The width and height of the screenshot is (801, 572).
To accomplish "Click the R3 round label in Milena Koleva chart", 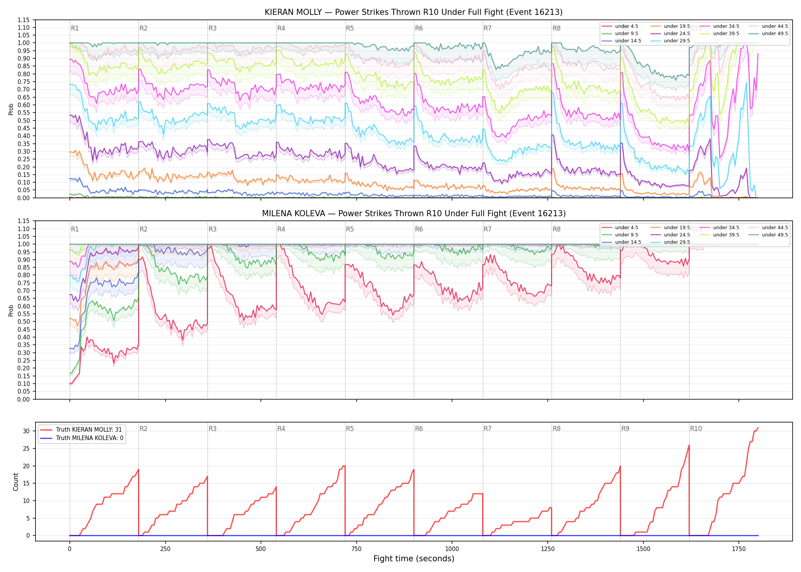I will point(212,229).
